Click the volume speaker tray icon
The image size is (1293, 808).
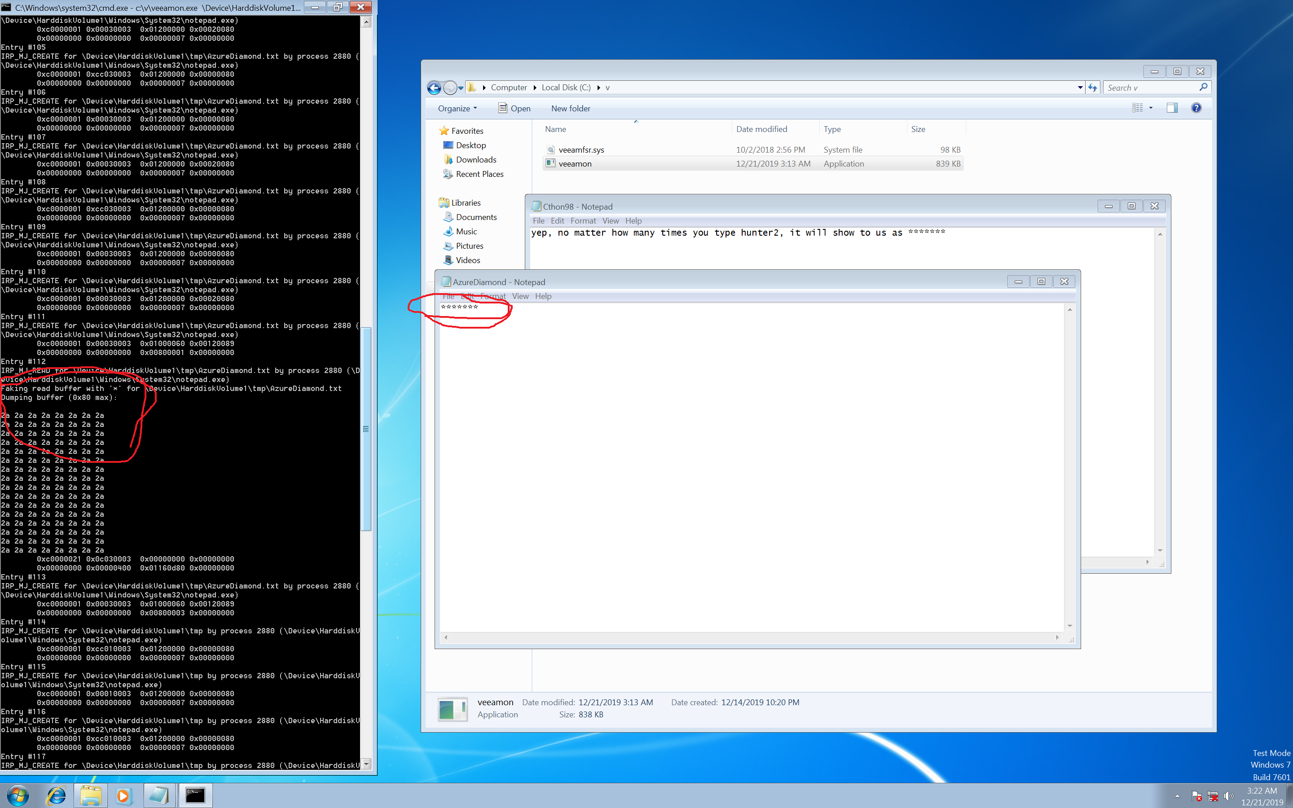coord(1228,796)
